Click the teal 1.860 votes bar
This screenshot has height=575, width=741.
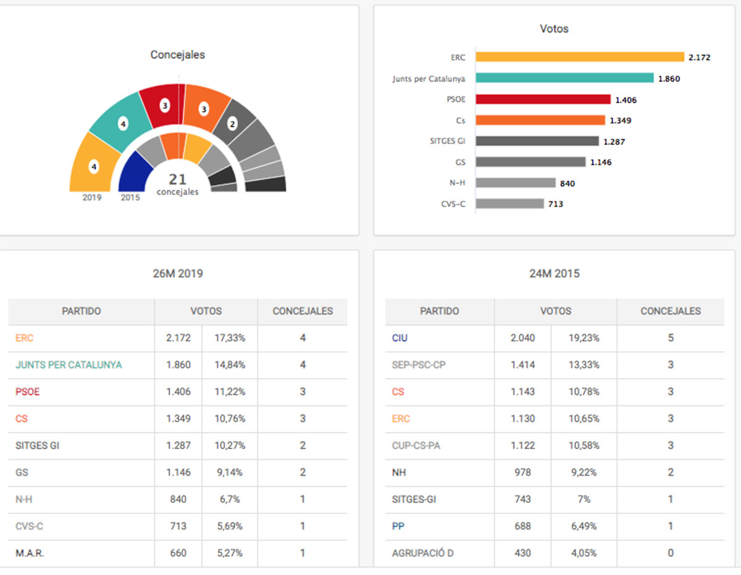[x=564, y=78]
